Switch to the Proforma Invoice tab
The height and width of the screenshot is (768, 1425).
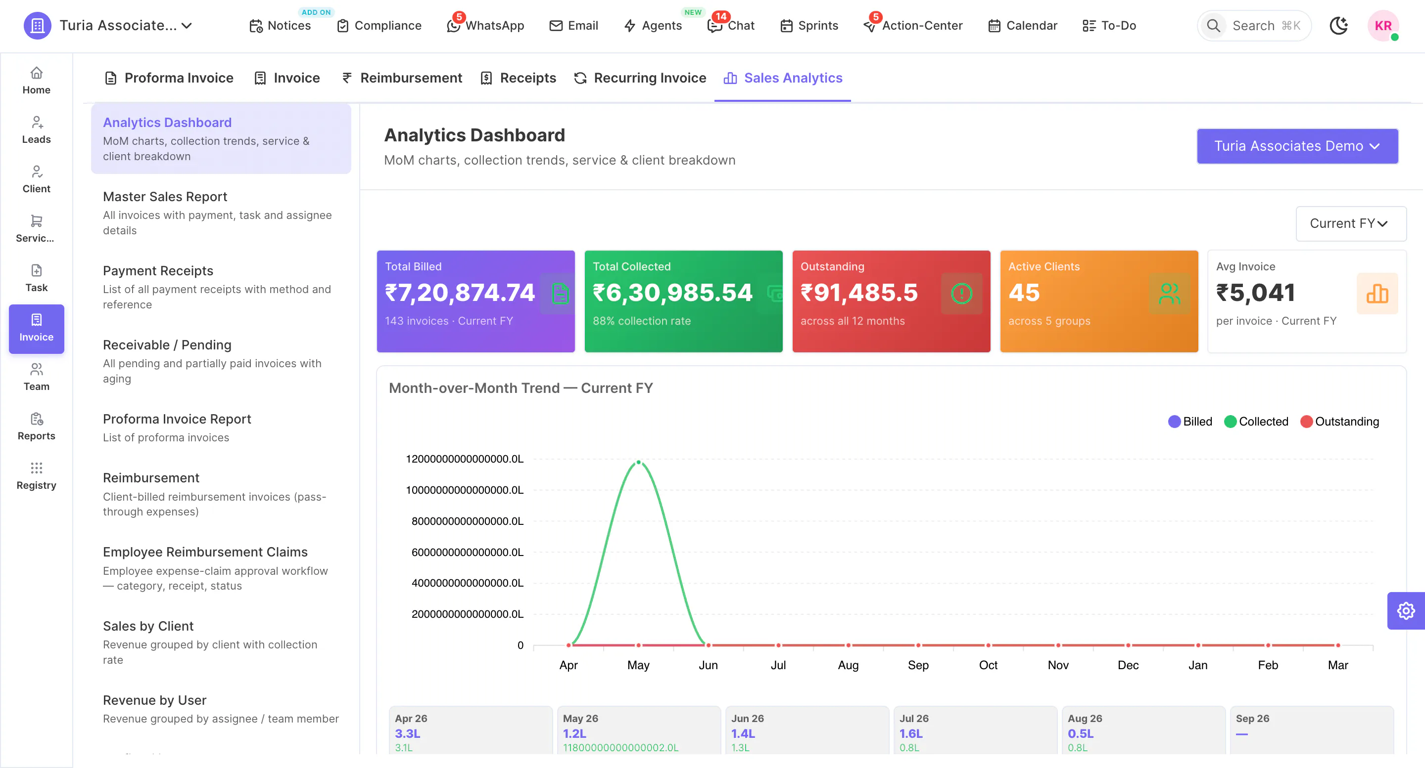169,78
